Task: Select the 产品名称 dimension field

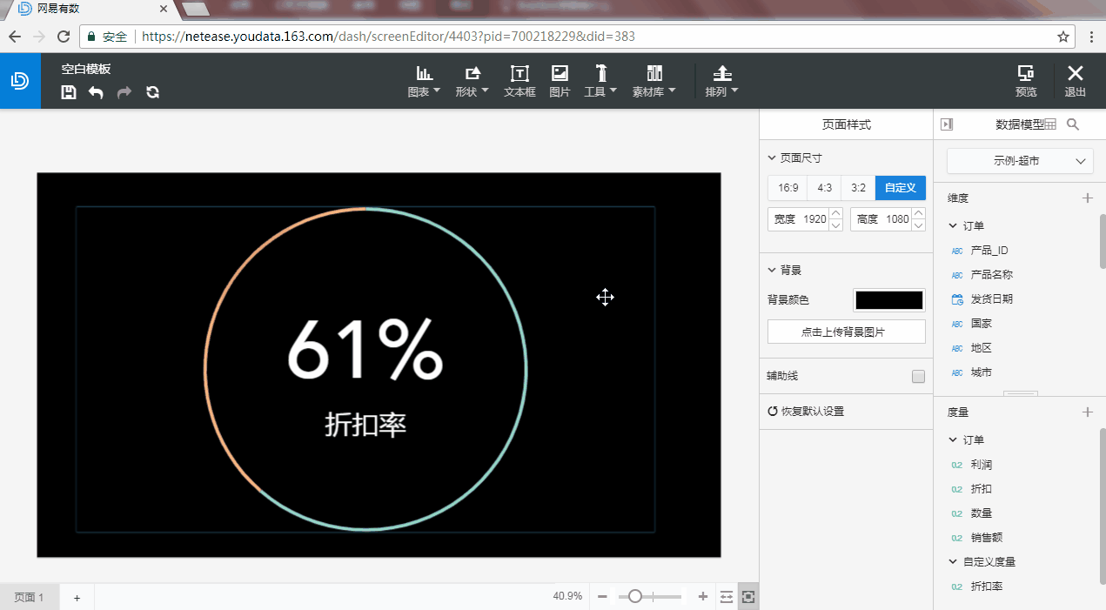Action: coord(991,275)
